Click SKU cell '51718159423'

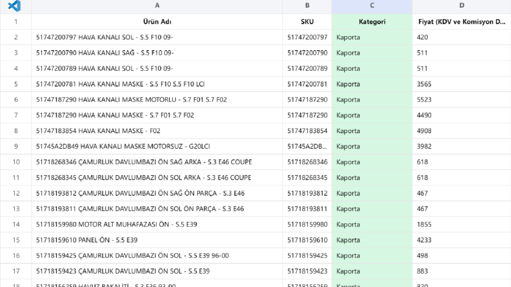[307, 271]
